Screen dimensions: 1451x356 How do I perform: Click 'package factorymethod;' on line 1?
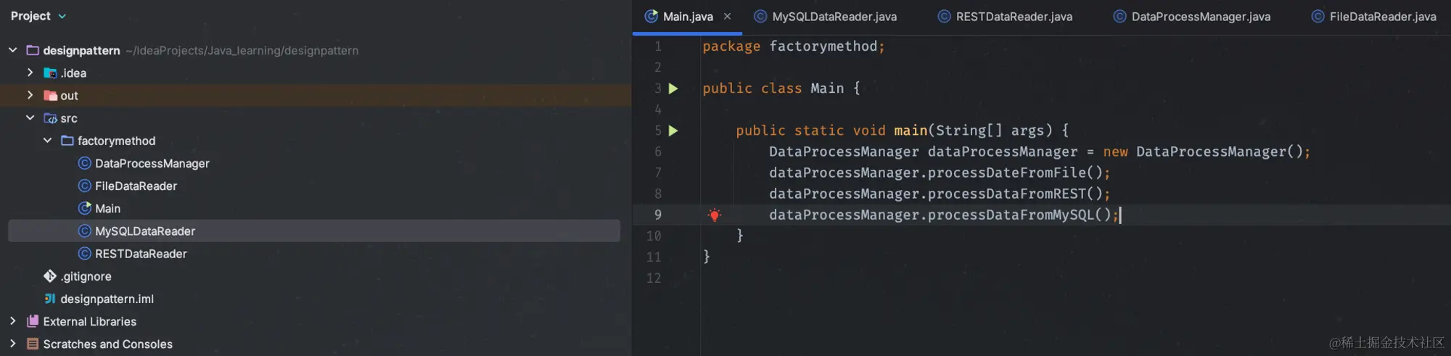(794, 46)
